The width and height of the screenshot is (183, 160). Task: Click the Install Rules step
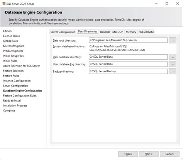(10, 61)
